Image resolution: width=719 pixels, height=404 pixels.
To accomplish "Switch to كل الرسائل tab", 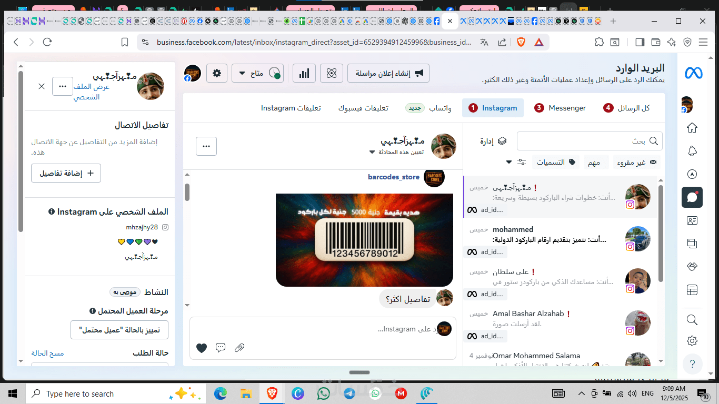I will 626,108.
